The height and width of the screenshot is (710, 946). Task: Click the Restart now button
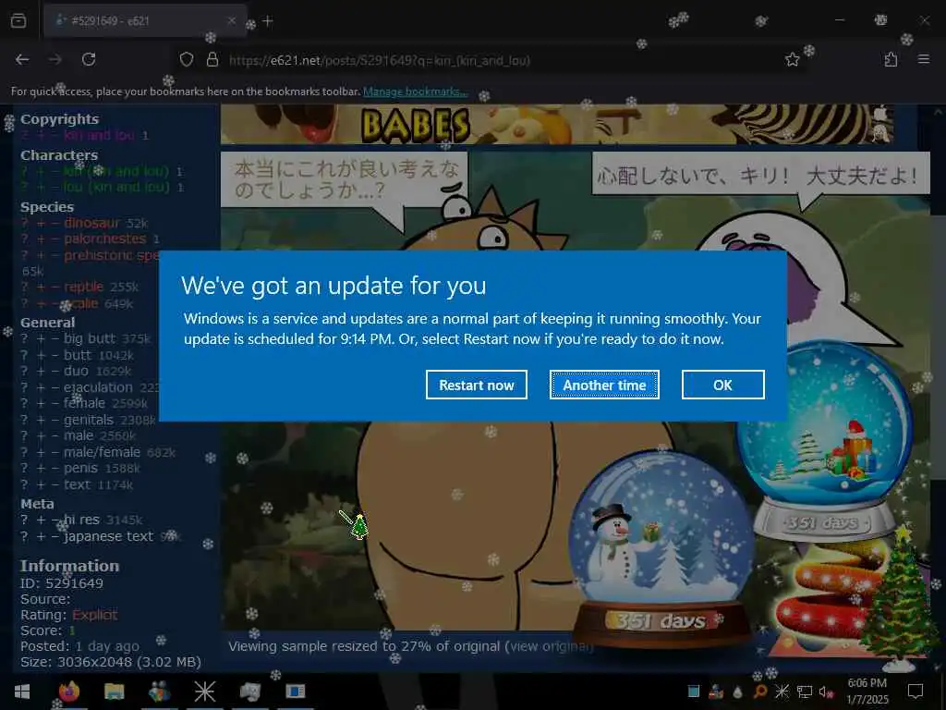(476, 385)
